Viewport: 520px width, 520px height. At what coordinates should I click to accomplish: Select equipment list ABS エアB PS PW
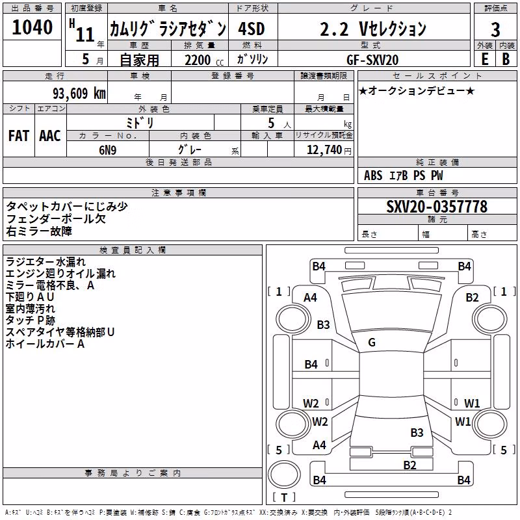coord(403,175)
